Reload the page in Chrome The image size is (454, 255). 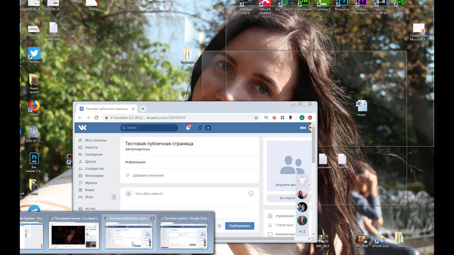(96, 118)
